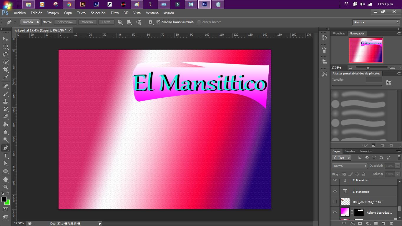Open Capas panel flyout menu
402x226 pixels.
tap(398, 151)
